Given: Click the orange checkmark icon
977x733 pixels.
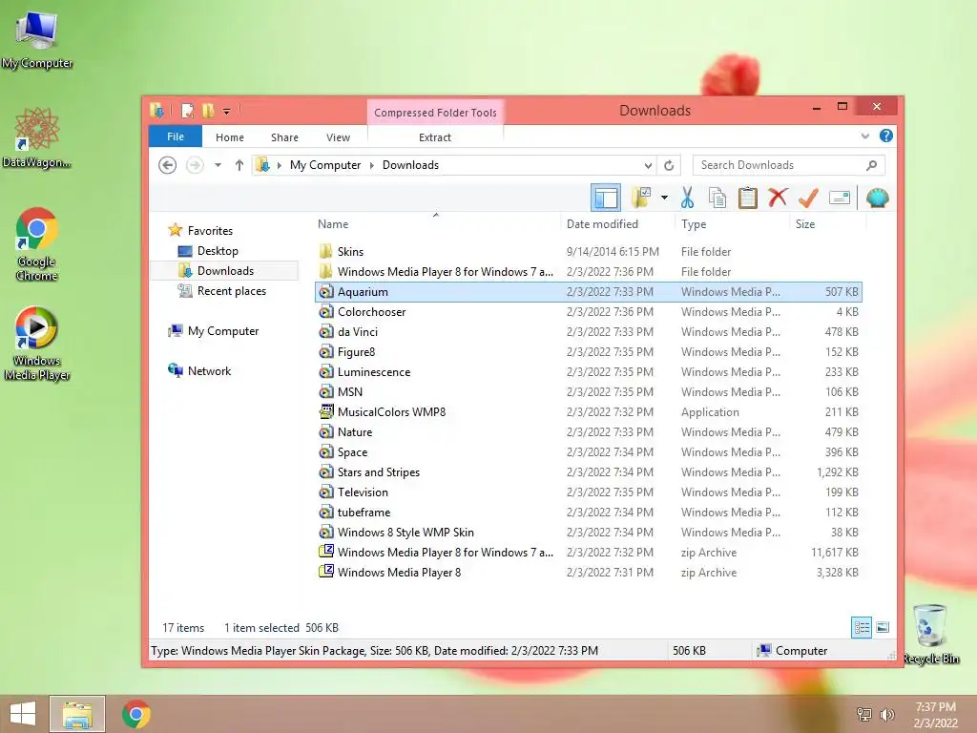Looking at the screenshot, I should 808,199.
